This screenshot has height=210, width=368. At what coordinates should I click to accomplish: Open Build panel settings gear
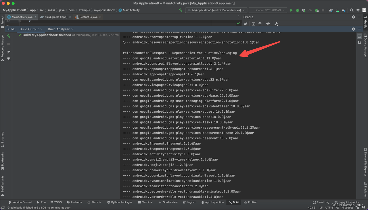point(353,29)
